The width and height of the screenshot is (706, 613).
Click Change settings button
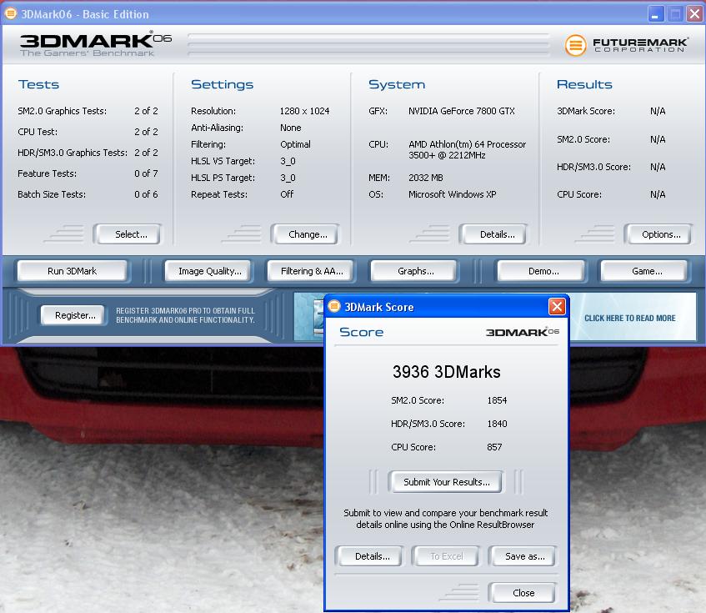pyautogui.click(x=305, y=234)
